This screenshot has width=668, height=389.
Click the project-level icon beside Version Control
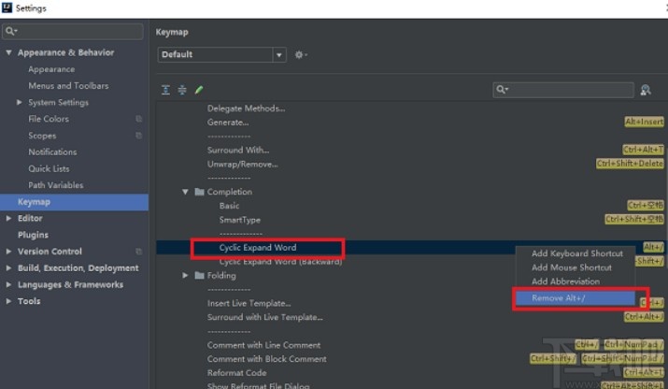tap(138, 252)
